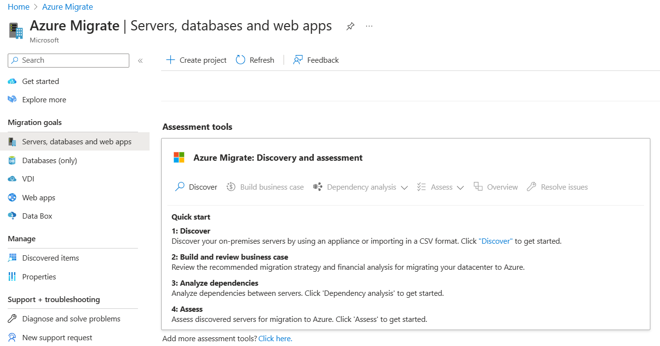Switch to Servers, databases and web apps
Viewport: 660px width, 346px height.
(77, 141)
